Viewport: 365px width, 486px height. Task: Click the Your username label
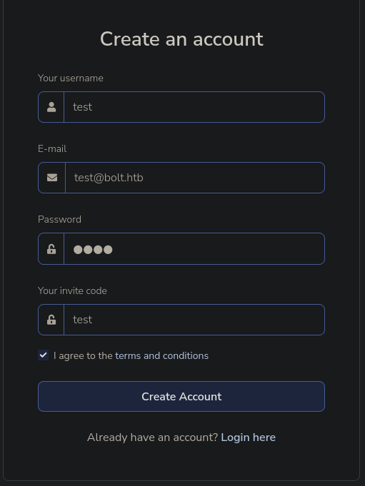[71, 78]
